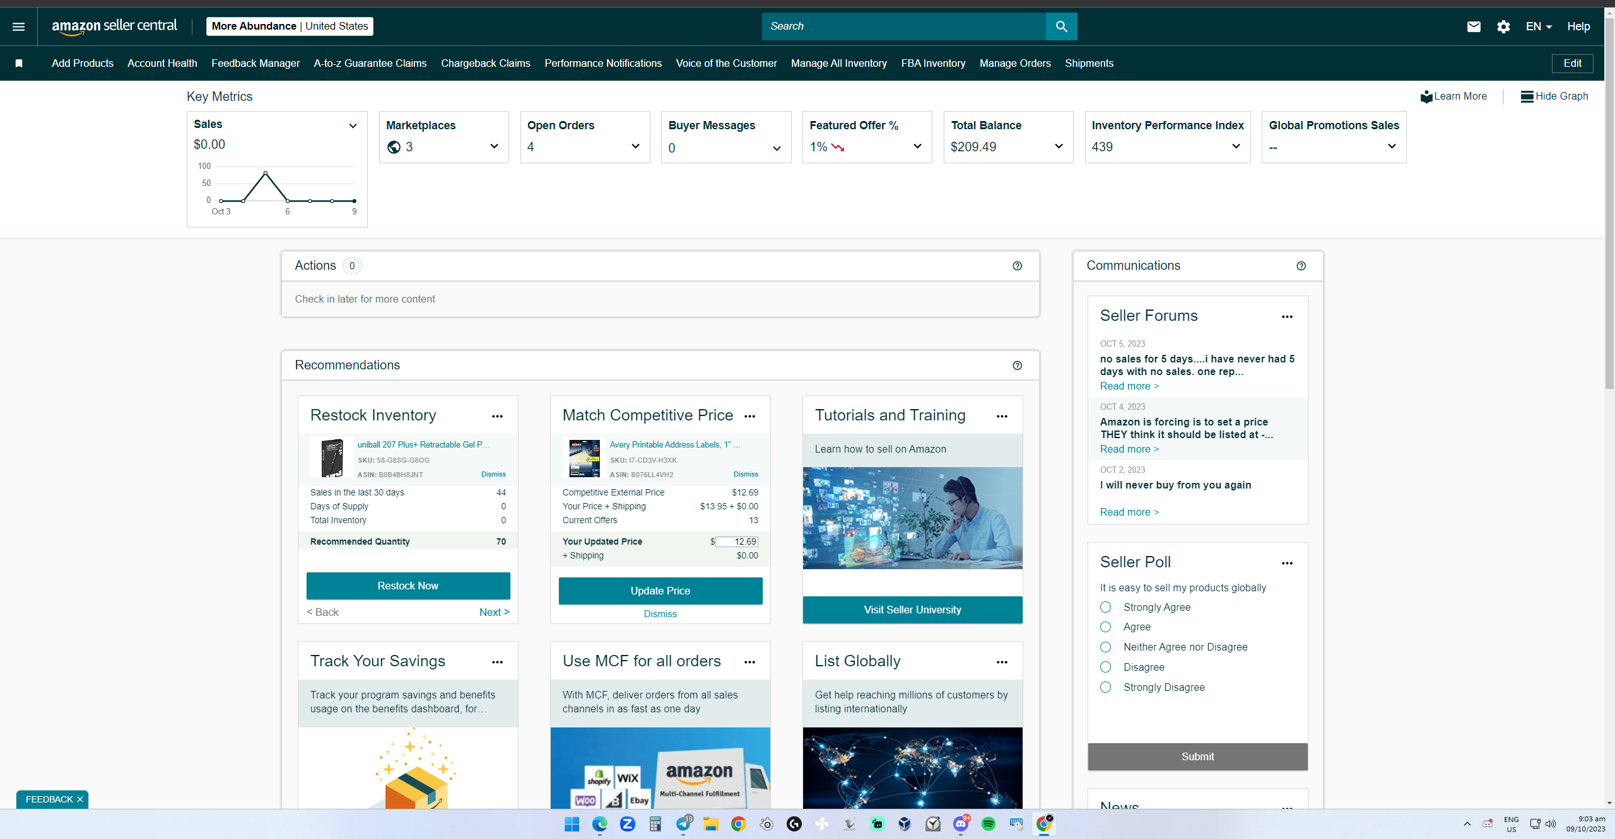1615x839 pixels.
Task: Open the uniball gel pen product thumbnail
Action: [x=332, y=458]
